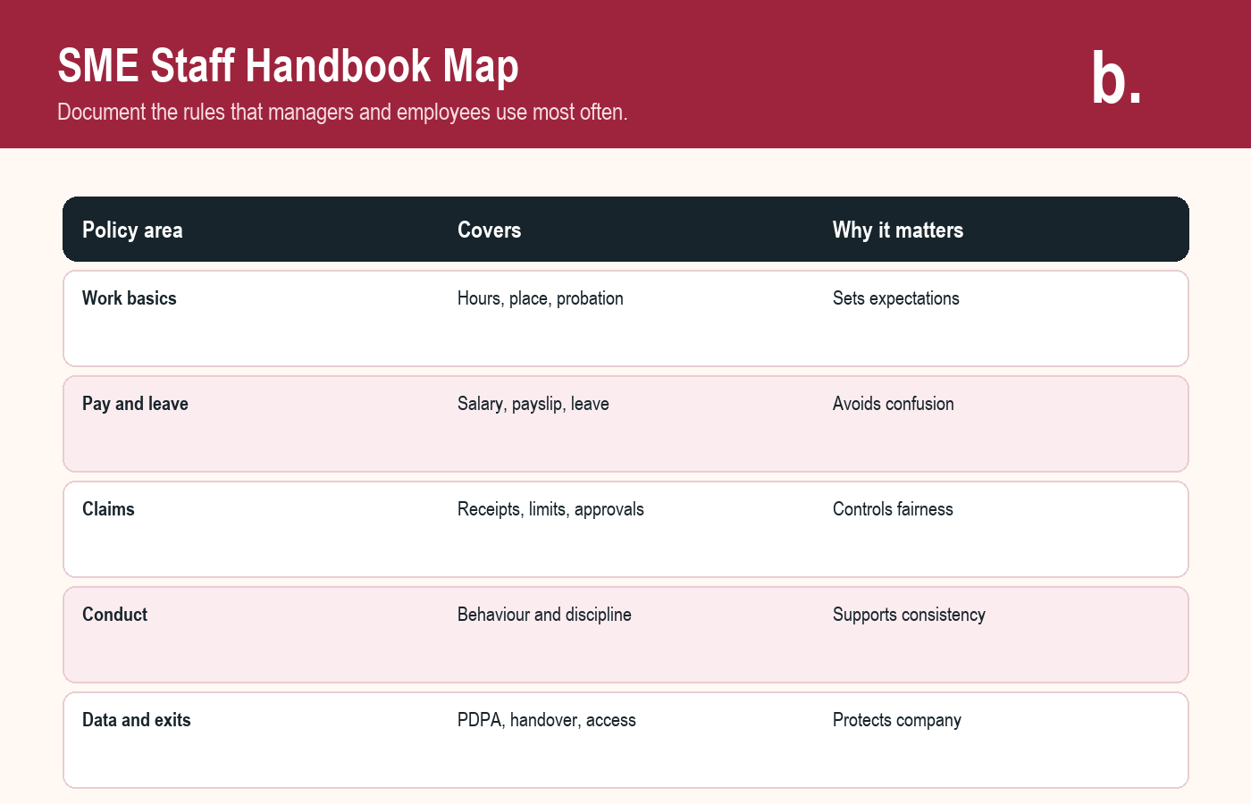
Task: Click the 'Why it matters' column header
Action: (x=898, y=230)
